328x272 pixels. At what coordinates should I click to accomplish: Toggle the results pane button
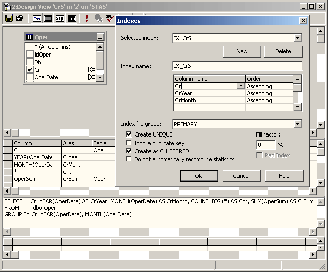pos(72,18)
